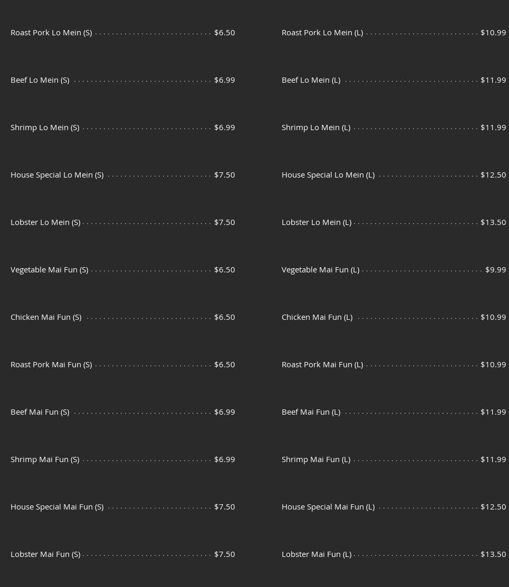Select Lobster Mai Fun (S)
509x587 pixels.
(x=45, y=554)
